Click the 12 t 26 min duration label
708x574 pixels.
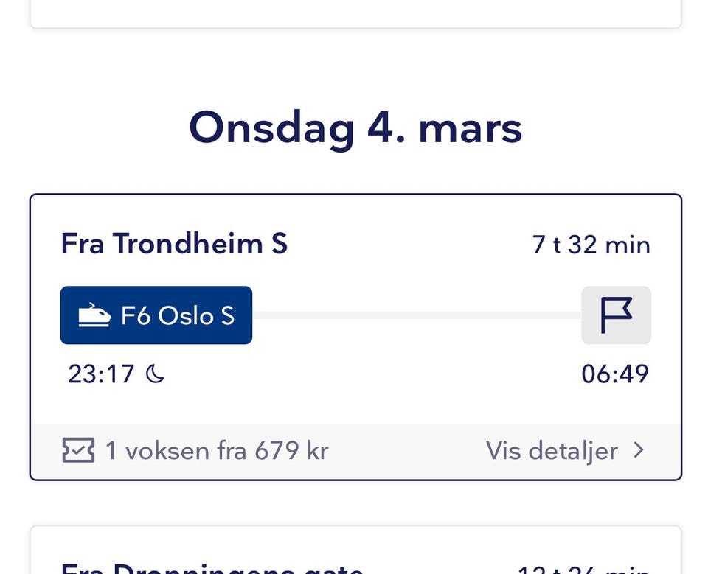583,570
